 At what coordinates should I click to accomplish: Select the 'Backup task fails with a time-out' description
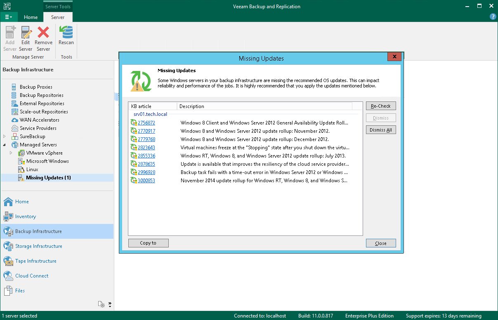[x=264, y=172]
